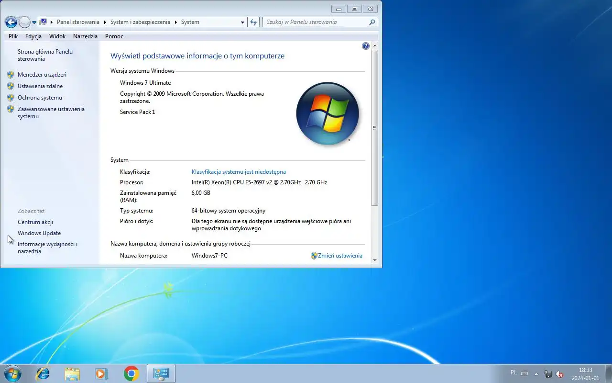This screenshot has height=383, width=612.
Task: Minimize the System window
Action: pos(339,9)
